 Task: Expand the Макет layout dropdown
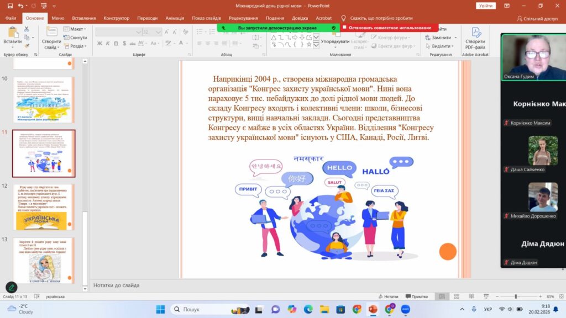pyautogui.click(x=75, y=29)
